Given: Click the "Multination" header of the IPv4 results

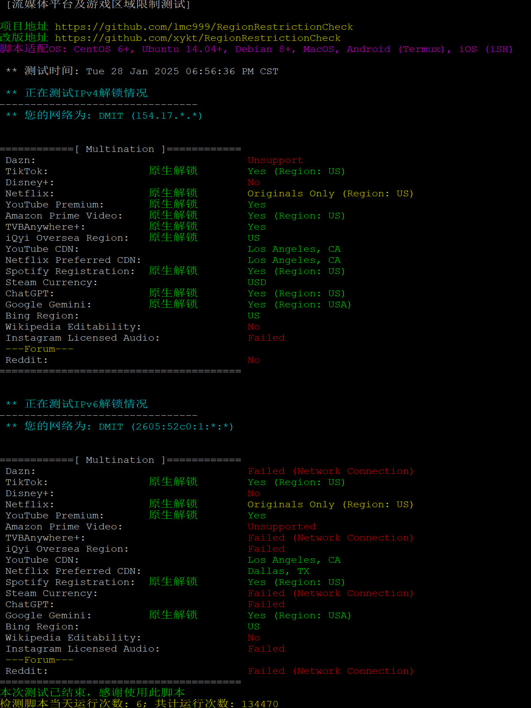Looking at the screenshot, I should coord(120,149).
